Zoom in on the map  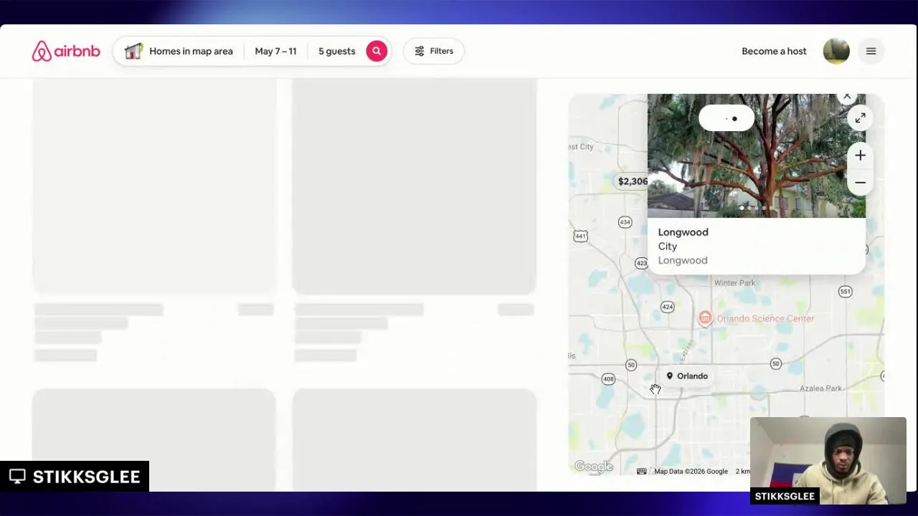(860, 156)
